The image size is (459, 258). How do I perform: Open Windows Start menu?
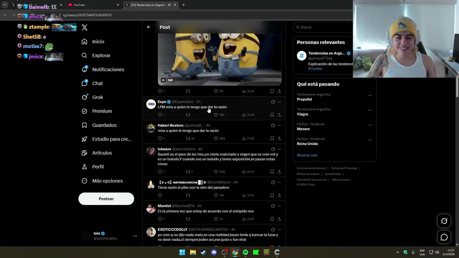tap(182, 252)
